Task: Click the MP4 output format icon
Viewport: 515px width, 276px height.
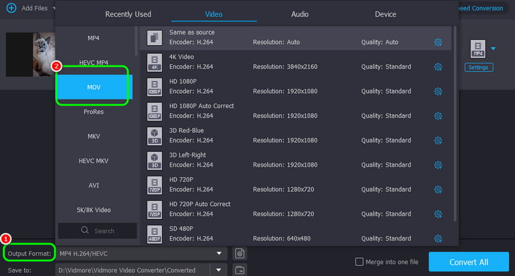Action: pyautogui.click(x=478, y=48)
